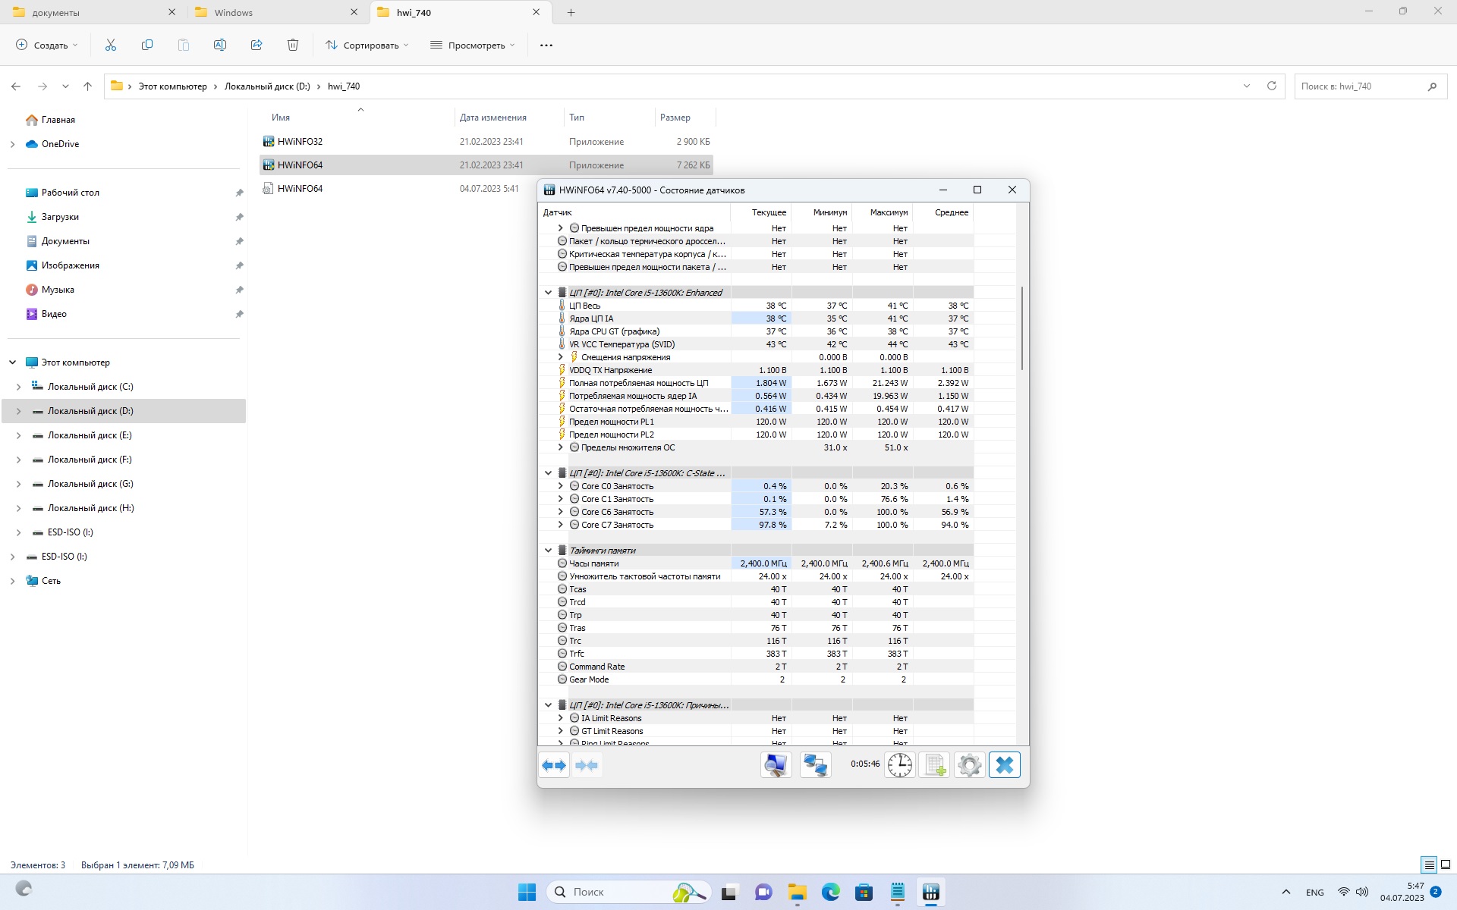This screenshot has height=910, width=1457.
Task: Click the Создать button
Action: [47, 45]
